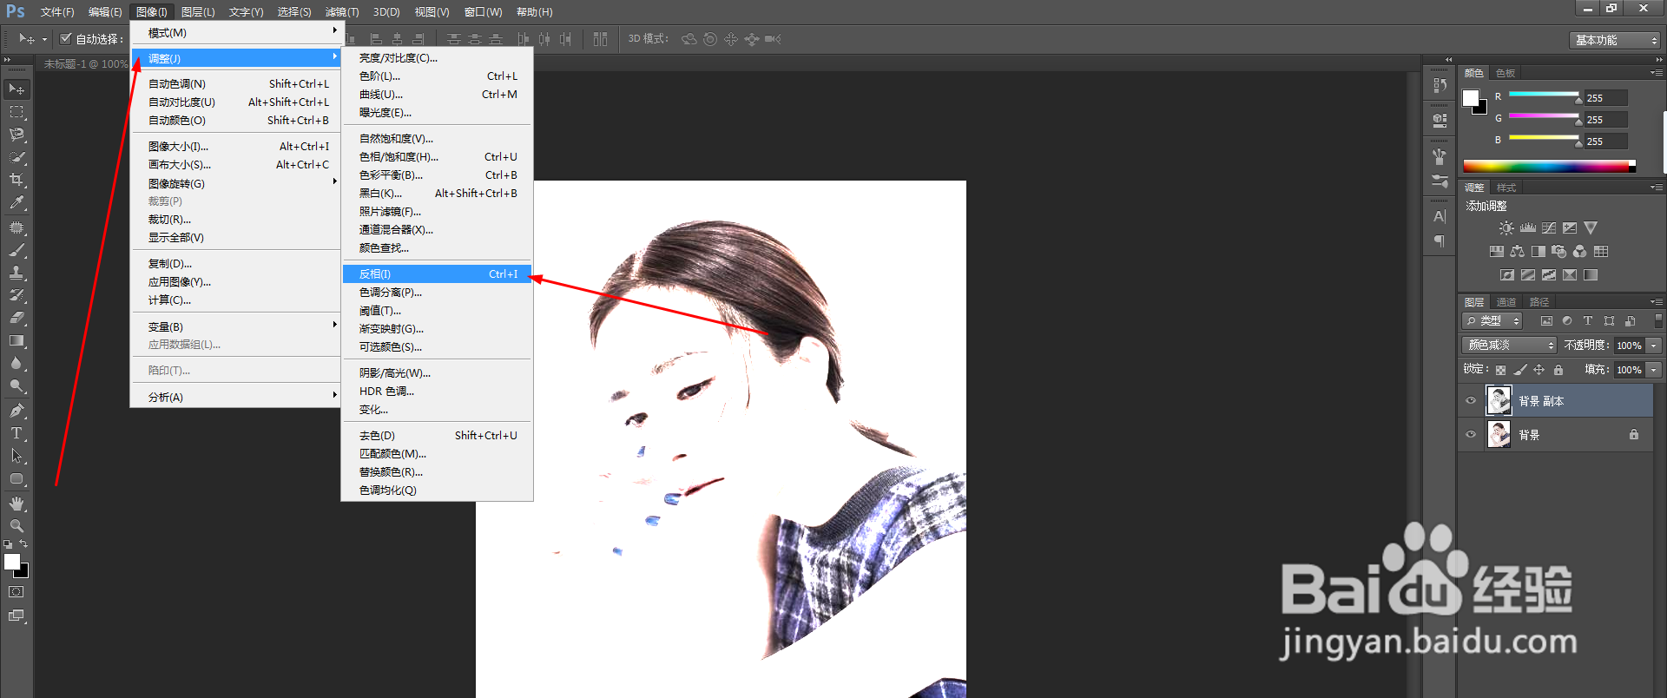Image resolution: width=1667 pixels, height=698 pixels.
Task: Open the 基本功能 workspace dropdown
Action: (1615, 40)
